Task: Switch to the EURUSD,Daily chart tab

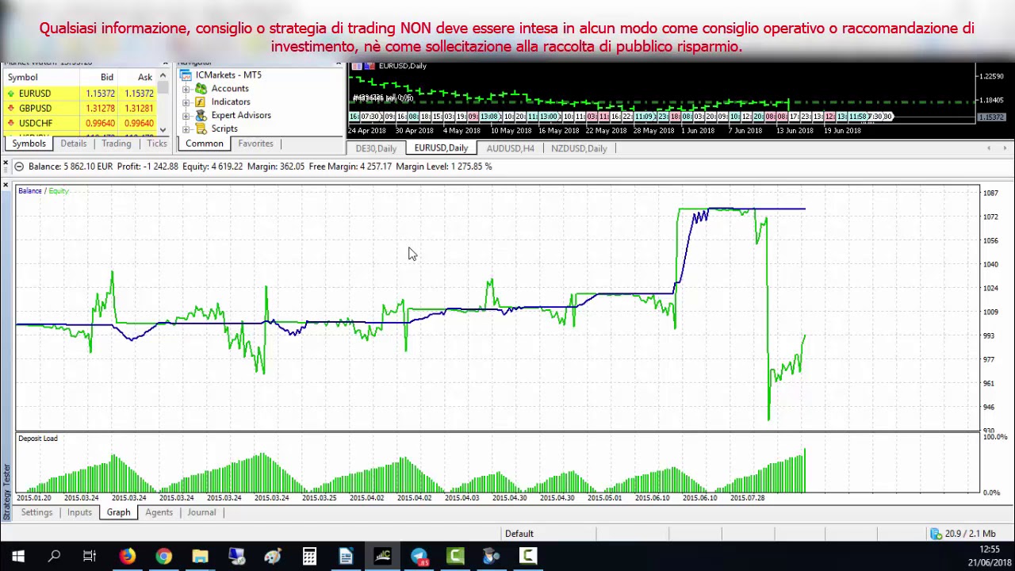Action: (441, 148)
